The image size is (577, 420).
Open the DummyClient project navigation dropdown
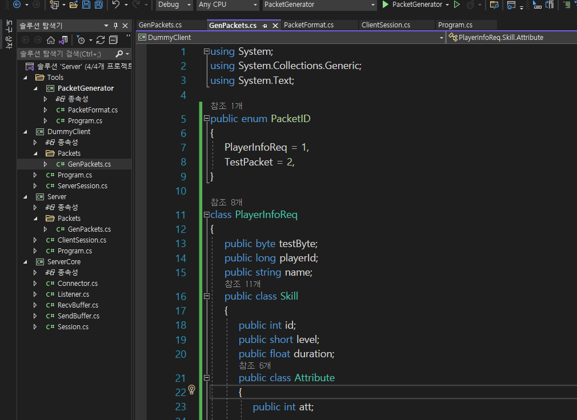442,37
